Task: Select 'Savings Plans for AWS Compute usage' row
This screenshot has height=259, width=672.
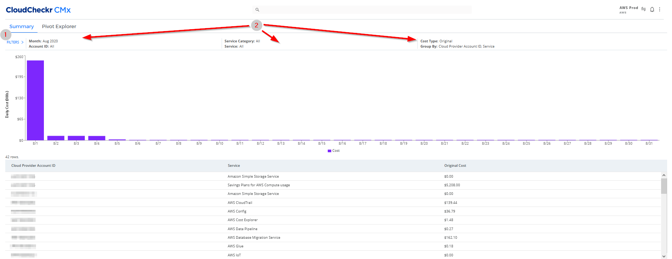Action: click(x=333, y=185)
